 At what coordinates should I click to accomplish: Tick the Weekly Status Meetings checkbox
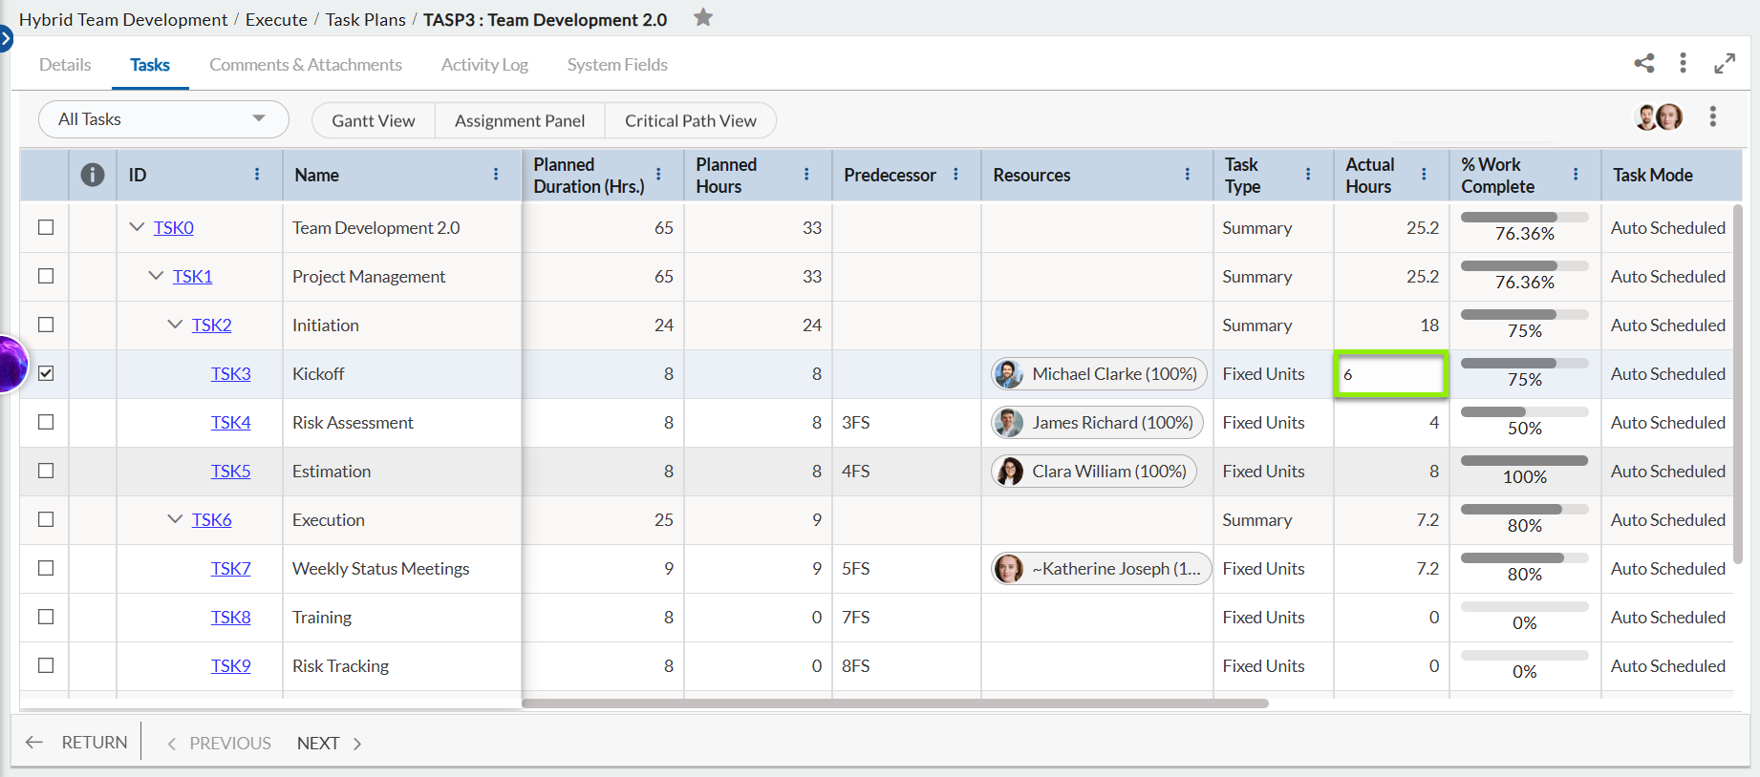[x=46, y=568]
